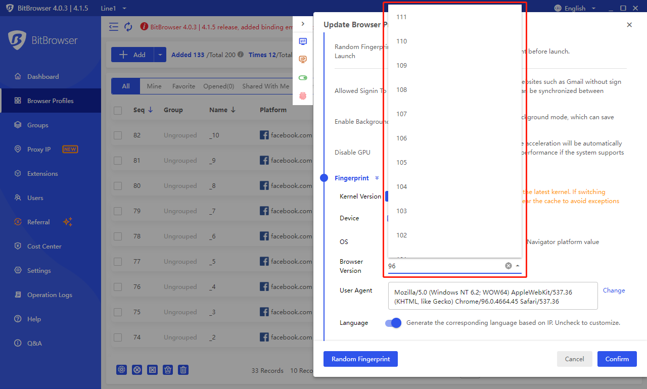Viewport: 647px width, 389px height.
Task: Tick the checkbox for row Seq 78
Action: coord(118,236)
